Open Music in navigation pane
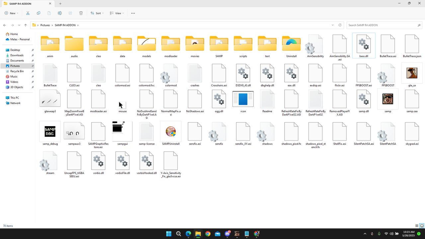Screen dimensions: 425x239 pos(14,77)
